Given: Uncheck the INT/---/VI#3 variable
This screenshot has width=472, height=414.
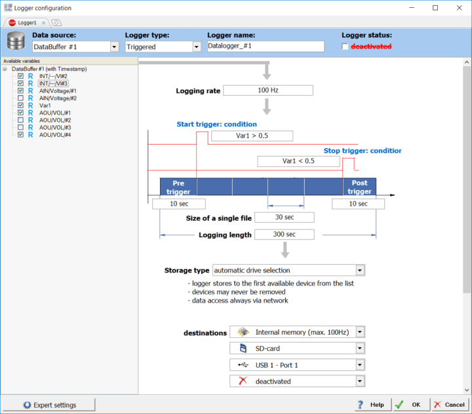Looking at the screenshot, I should tap(20, 83).
